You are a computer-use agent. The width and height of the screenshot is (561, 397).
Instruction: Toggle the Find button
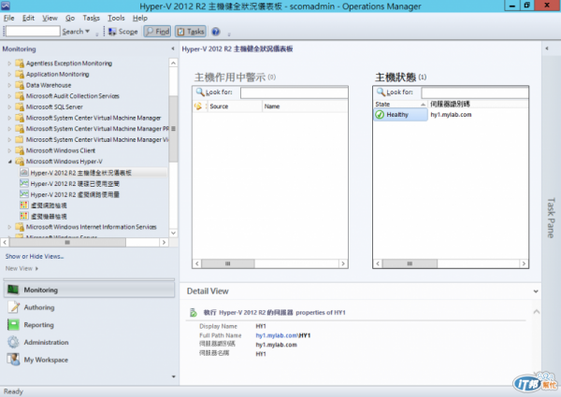click(x=157, y=32)
